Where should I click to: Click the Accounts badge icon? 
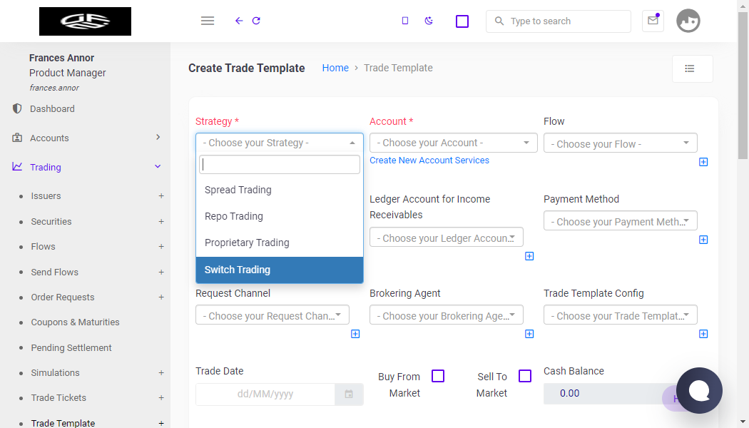tap(17, 138)
